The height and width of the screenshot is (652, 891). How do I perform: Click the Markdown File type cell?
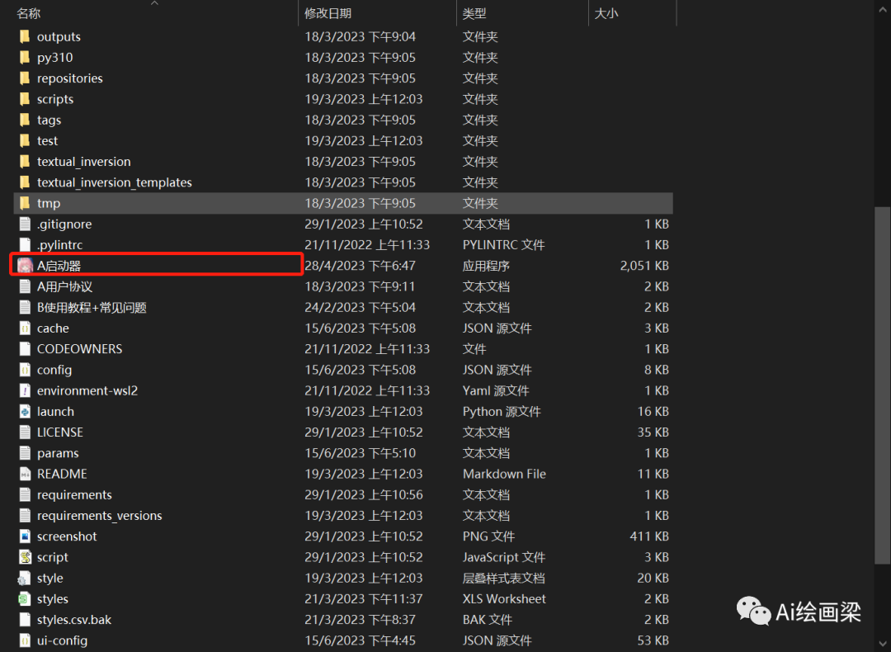(x=505, y=474)
